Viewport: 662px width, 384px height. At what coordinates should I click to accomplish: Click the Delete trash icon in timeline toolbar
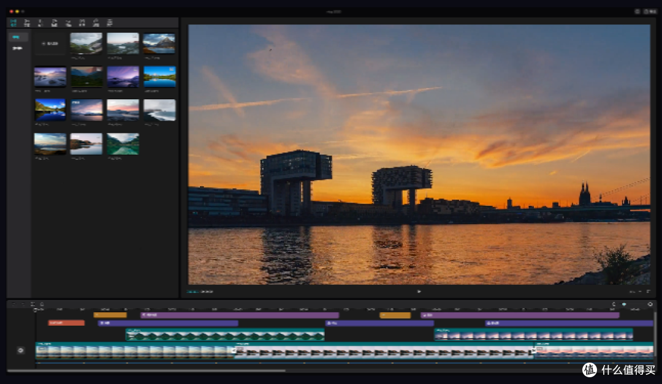tap(42, 304)
